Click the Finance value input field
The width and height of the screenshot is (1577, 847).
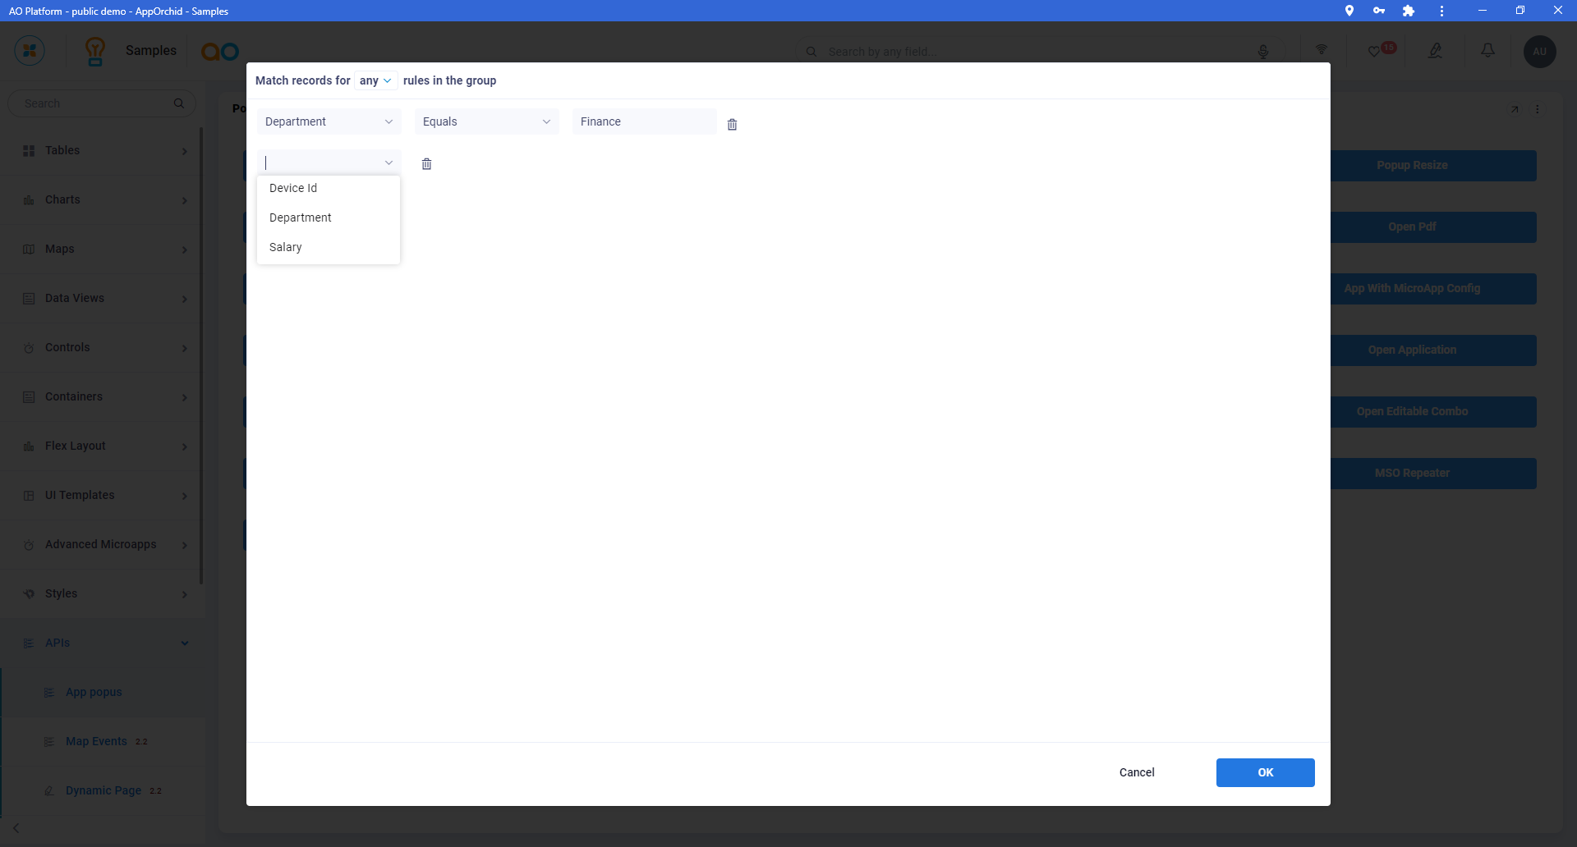pyautogui.click(x=644, y=121)
